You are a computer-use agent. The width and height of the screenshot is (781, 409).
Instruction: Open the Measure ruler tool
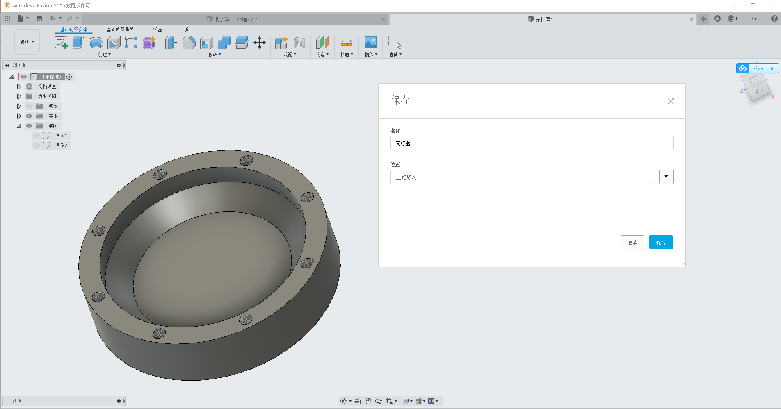[346, 43]
